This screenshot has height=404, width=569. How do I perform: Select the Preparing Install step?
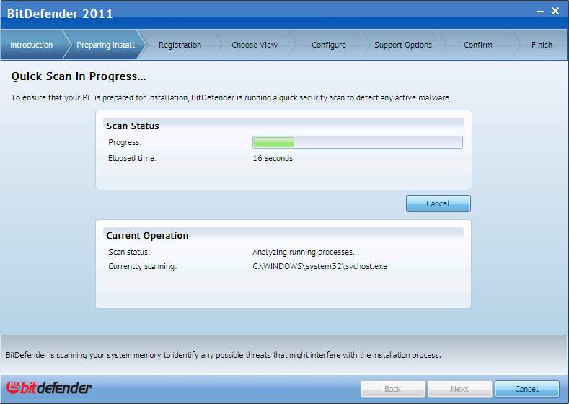[x=105, y=45]
